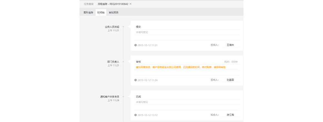Click the clock icon beside 2019-10-12 13:12

click(136, 115)
